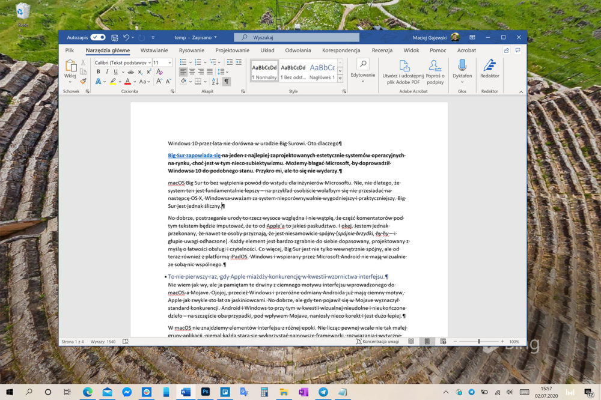Collapse the ribbon chevron
Screen dimensions: 601x400
click(x=521, y=92)
